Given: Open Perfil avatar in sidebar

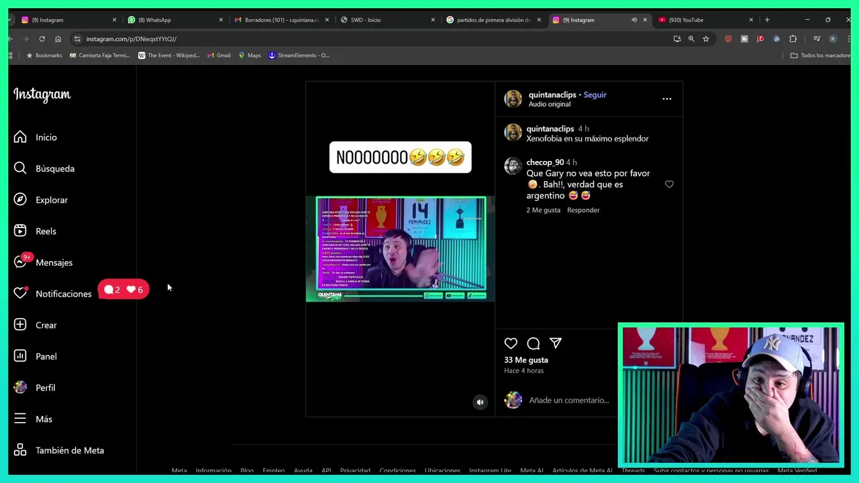Looking at the screenshot, I should click(x=35, y=388).
